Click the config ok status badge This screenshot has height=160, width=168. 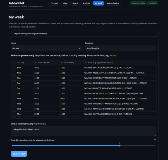click(153, 3)
